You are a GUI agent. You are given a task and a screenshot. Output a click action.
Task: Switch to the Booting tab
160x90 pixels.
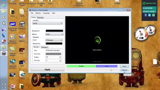point(33,17)
